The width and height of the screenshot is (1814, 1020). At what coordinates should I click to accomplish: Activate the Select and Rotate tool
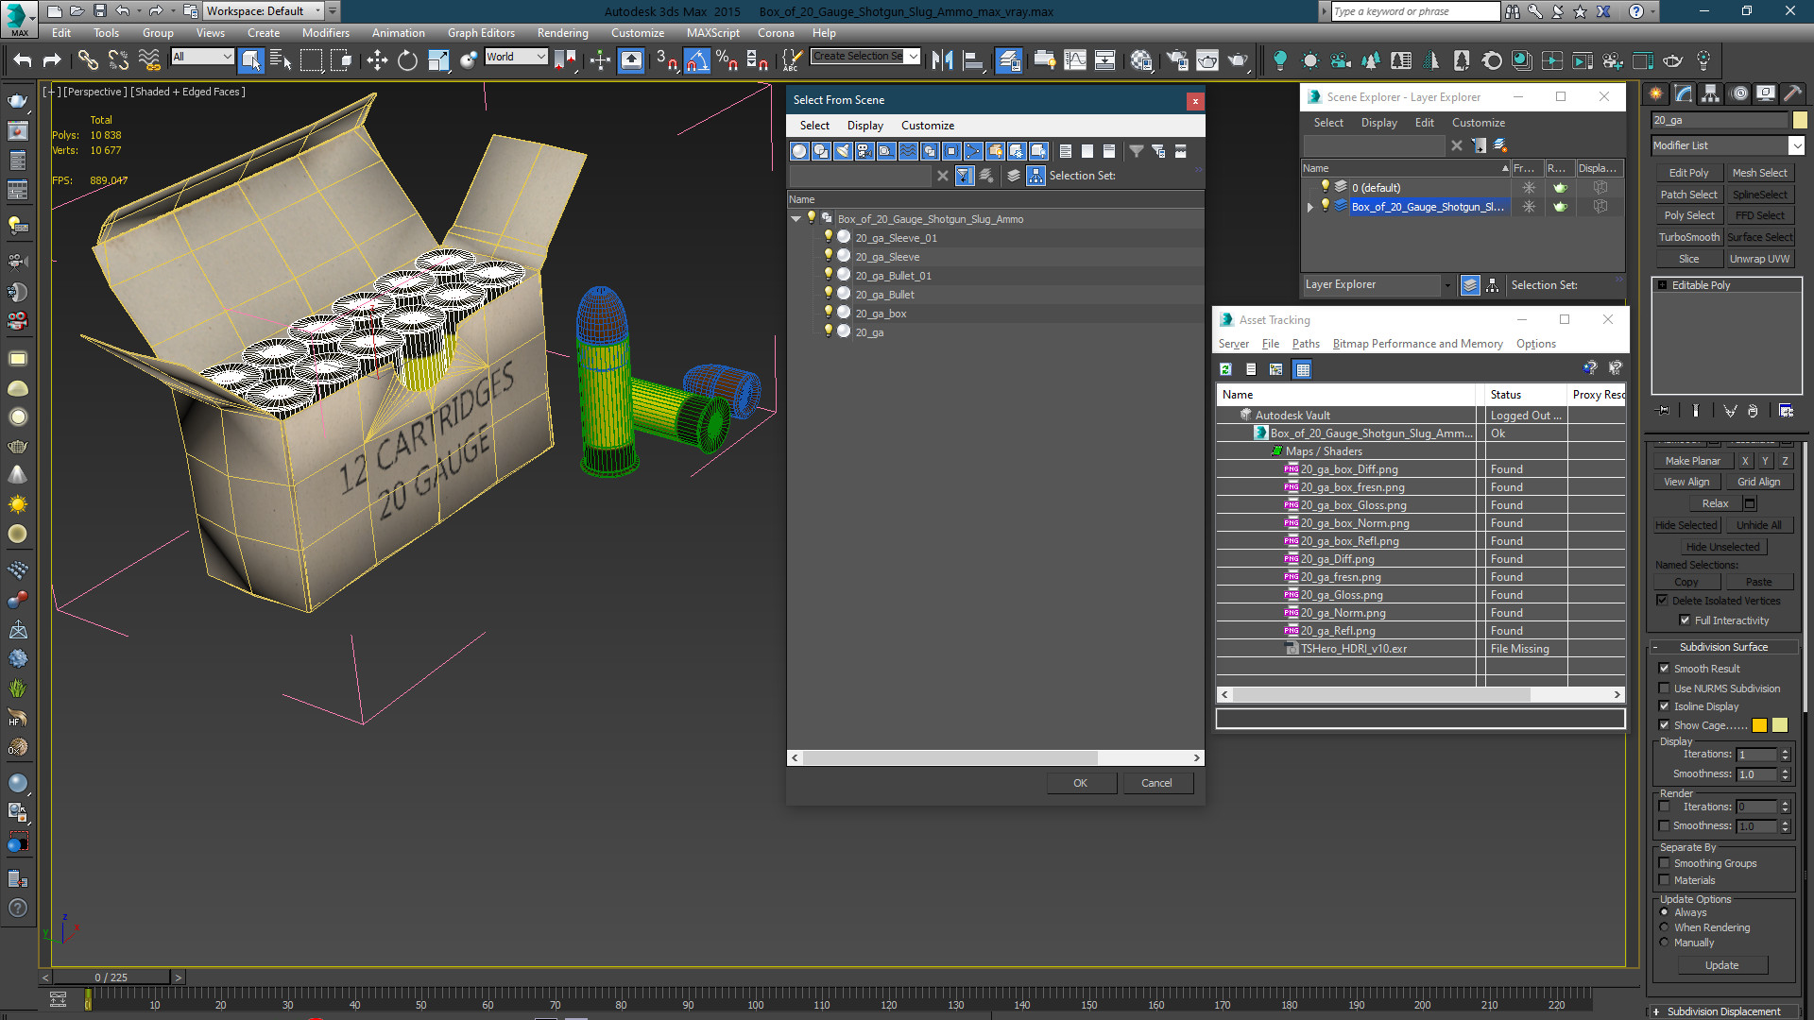[407, 60]
